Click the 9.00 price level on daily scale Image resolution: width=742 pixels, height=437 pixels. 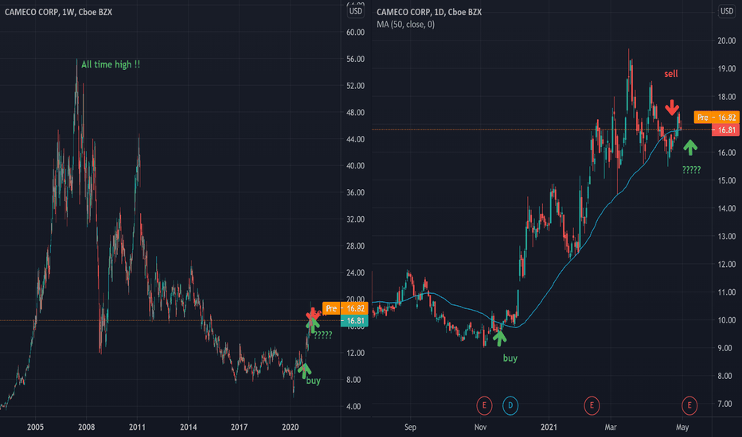coord(725,348)
